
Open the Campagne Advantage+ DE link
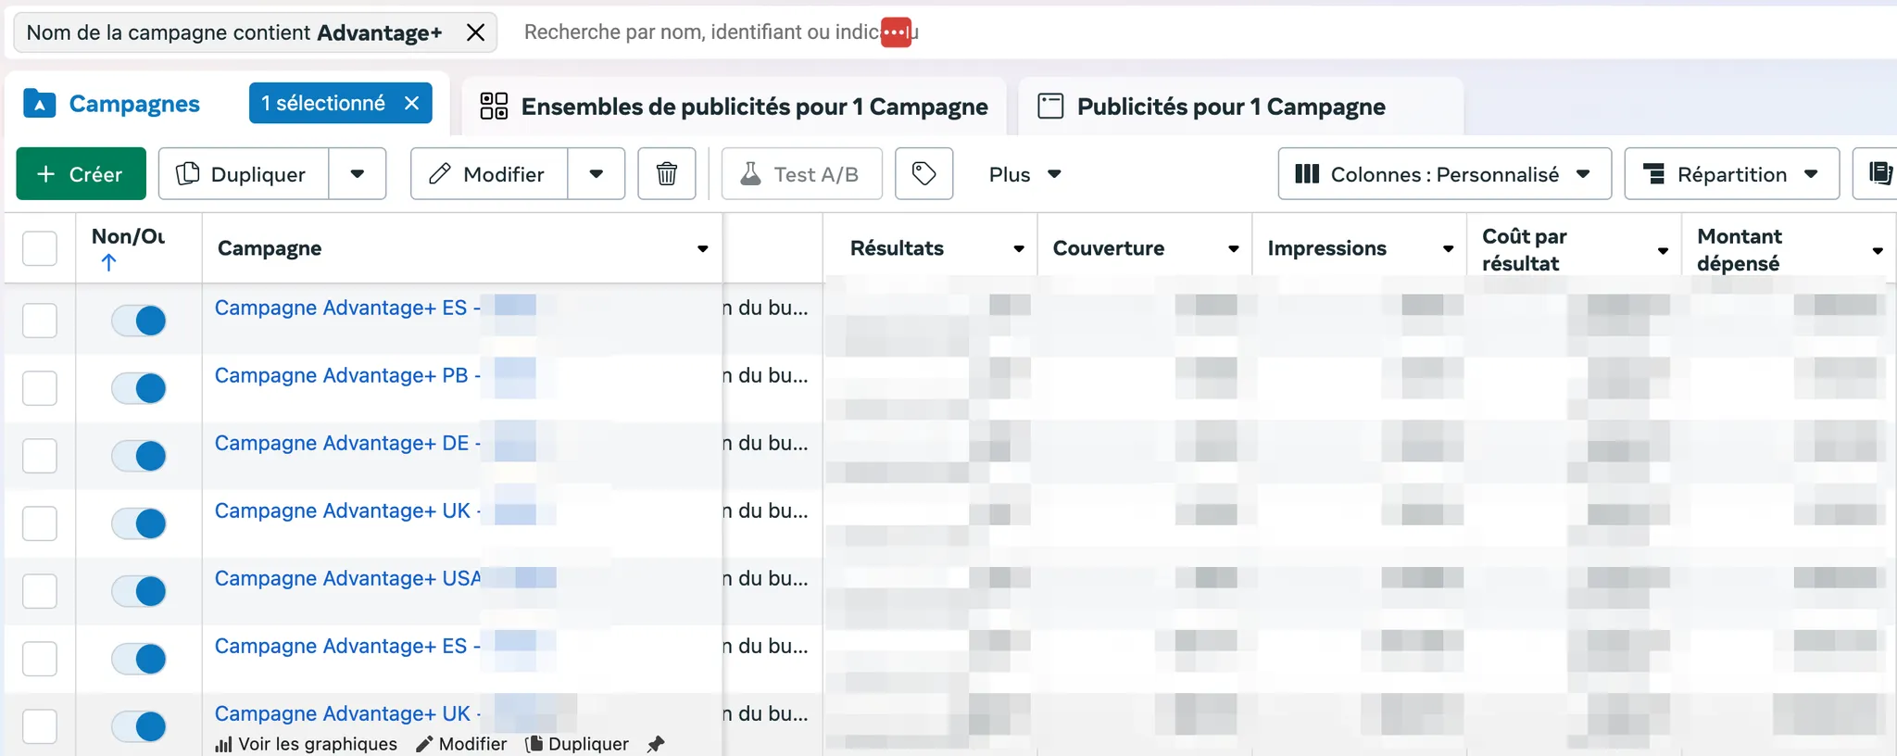coord(347,443)
